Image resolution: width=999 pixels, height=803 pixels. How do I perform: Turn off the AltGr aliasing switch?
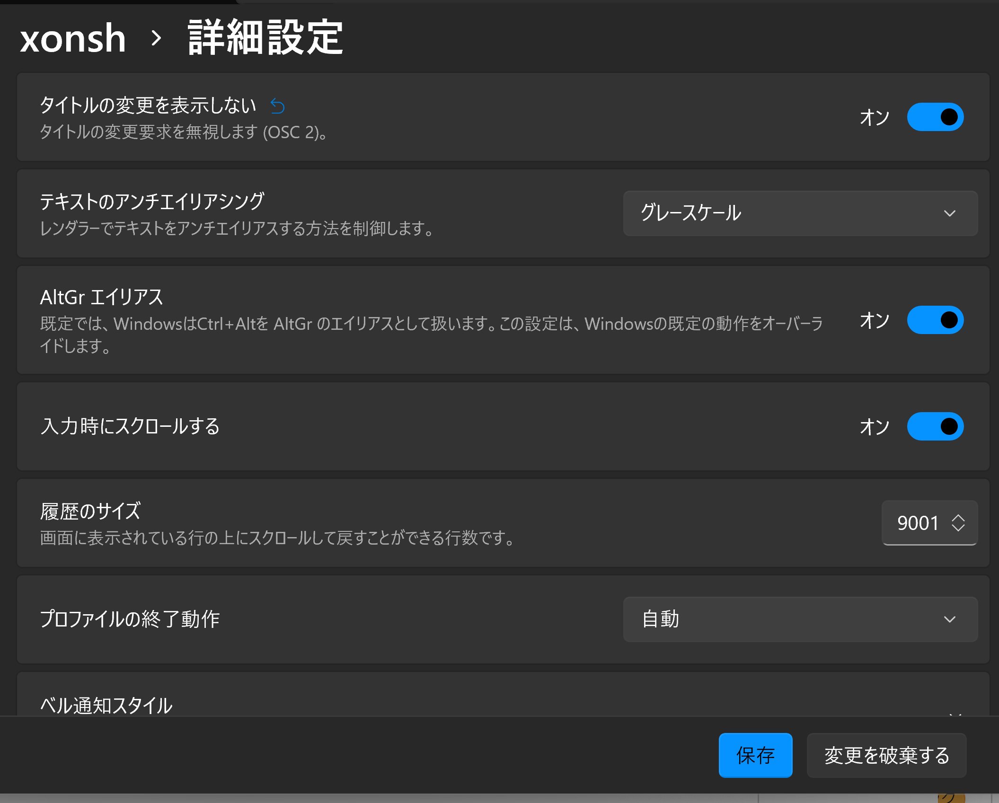coord(935,320)
